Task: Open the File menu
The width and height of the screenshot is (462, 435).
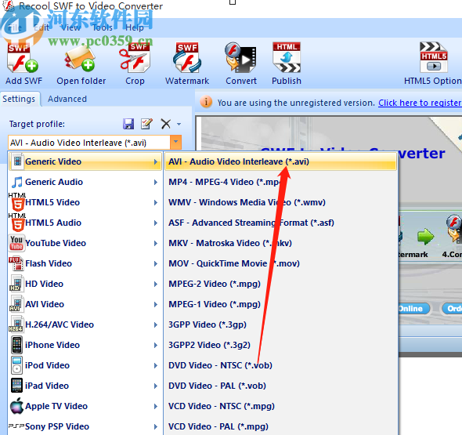Action: pyautogui.click(x=15, y=27)
